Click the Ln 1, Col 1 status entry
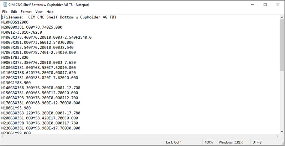This screenshot has height=146, width=285. point(174,142)
